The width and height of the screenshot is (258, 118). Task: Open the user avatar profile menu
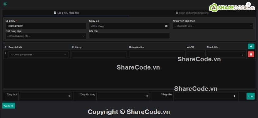pyautogui.click(x=248, y=4)
